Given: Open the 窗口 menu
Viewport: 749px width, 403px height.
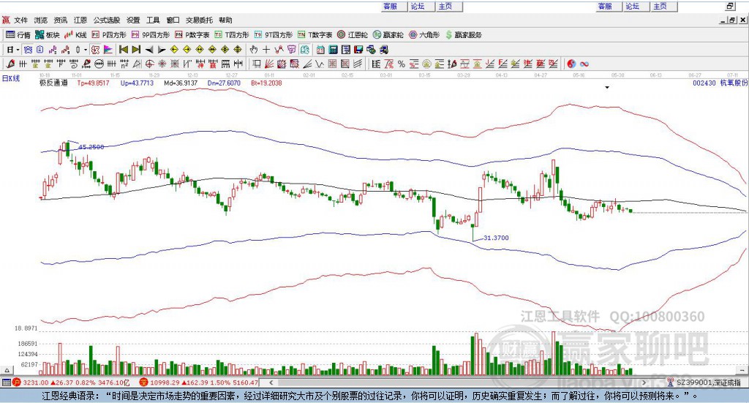Looking at the screenshot, I should click(x=173, y=20).
